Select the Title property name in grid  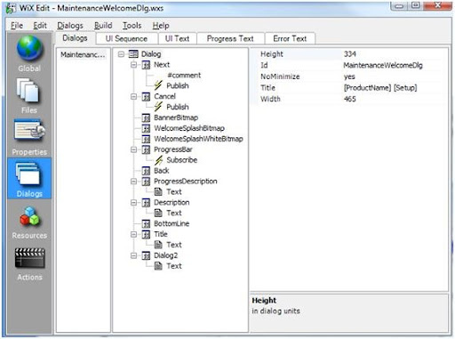pyautogui.click(x=267, y=88)
